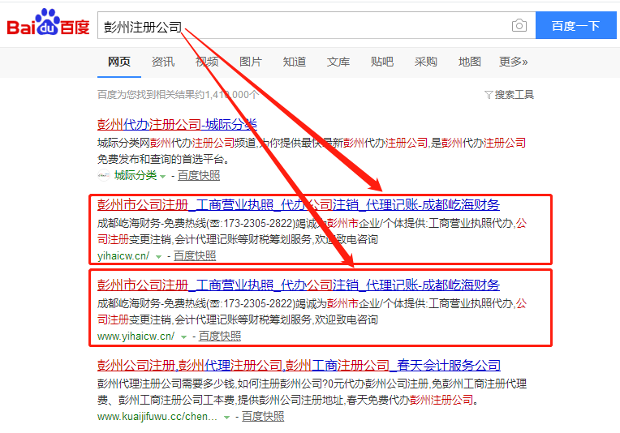Click the www.kuaijifuwu.cc/chen… URL link
The image size is (620, 433).
pyautogui.click(x=157, y=417)
